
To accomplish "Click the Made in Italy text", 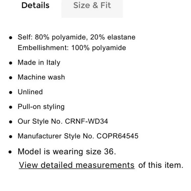I will 39,63.
